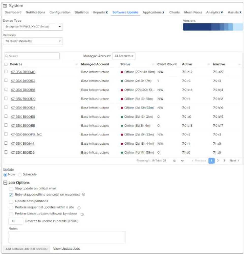Switch to the Mesh Peers tab
Image resolution: width=244 pixels, height=254 pixels.
pyautogui.click(x=193, y=12)
